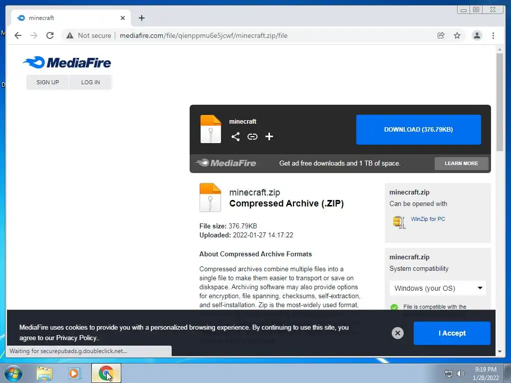Click the SIGN UP button
The height and width of the screenshot is (383, 511).
click(x=47, y=82)
